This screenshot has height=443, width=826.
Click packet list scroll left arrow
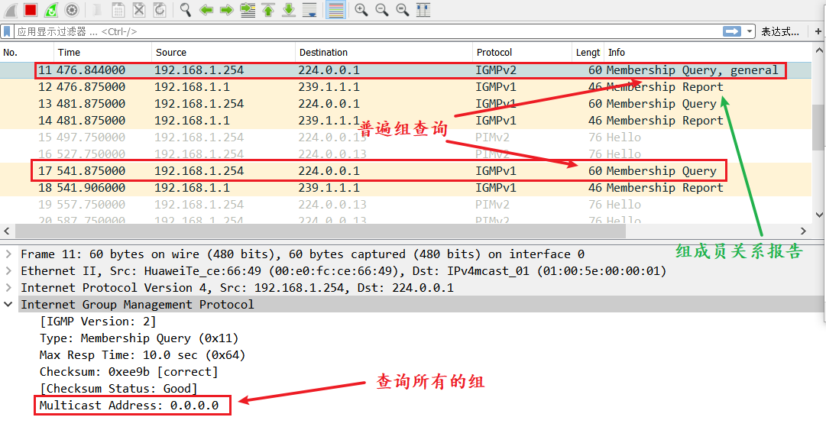pos(7,231)
